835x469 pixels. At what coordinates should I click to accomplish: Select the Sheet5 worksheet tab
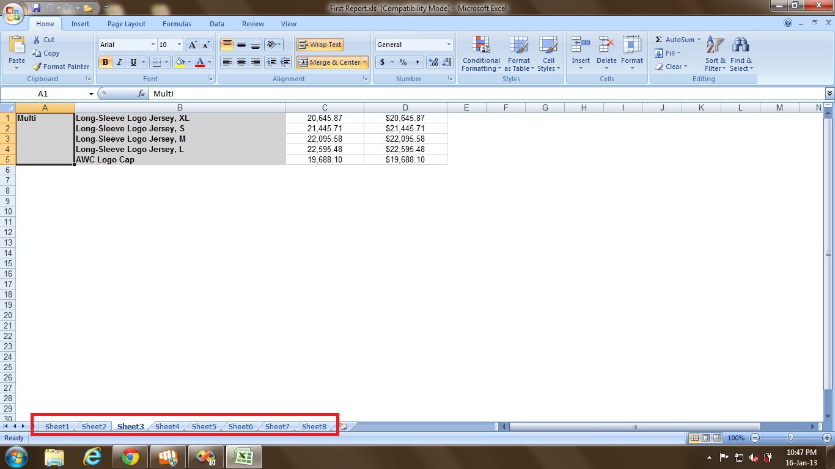point(204,427)
